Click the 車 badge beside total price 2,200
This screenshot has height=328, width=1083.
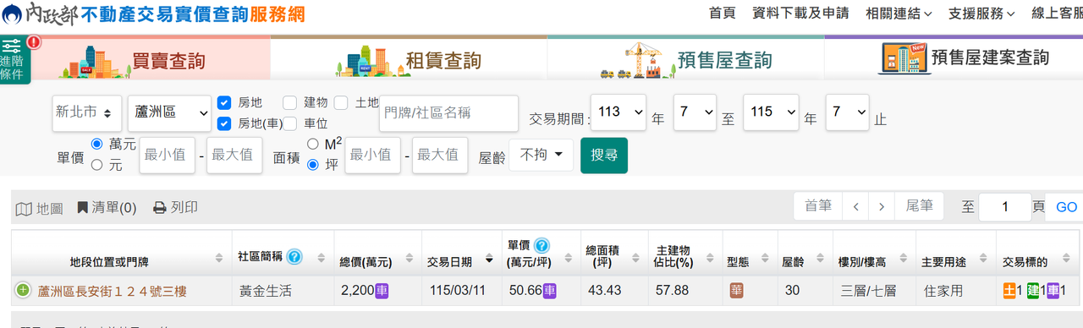[382, 291]
